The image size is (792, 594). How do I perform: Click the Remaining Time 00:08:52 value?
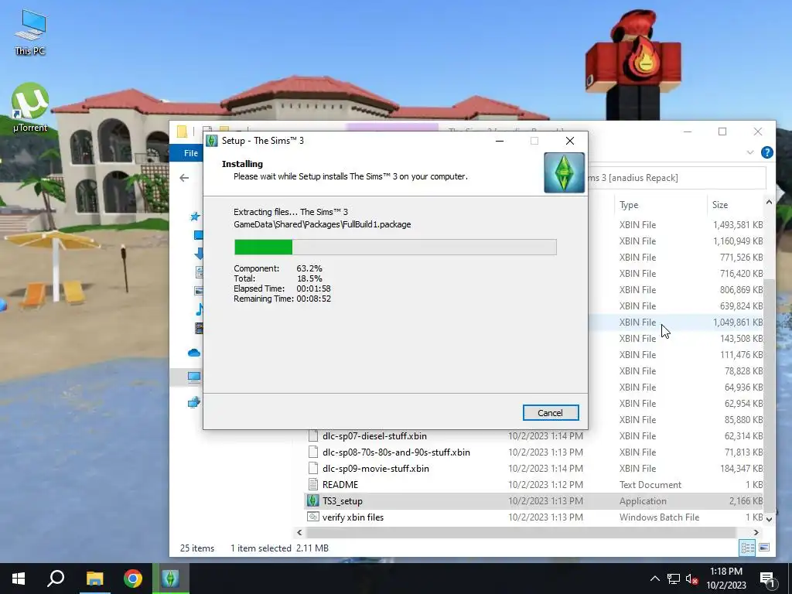coord(314,299)
